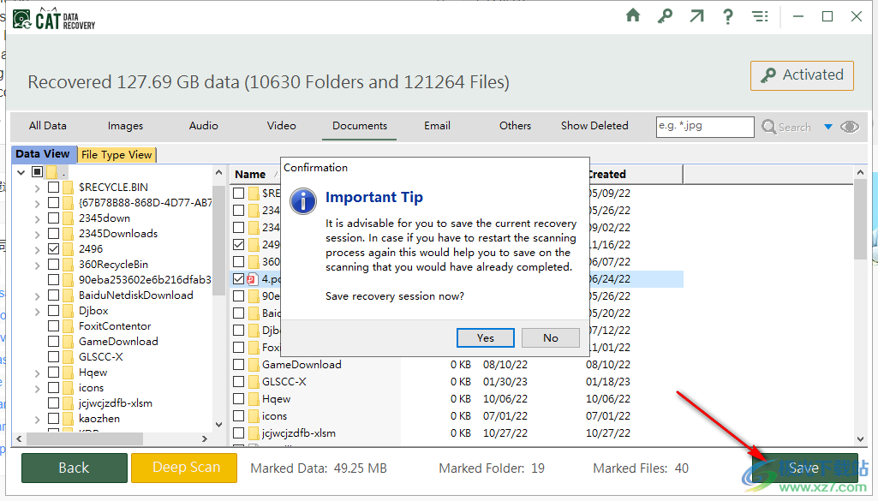
Task: Toggle the root tree checkbox
Action: [38, 172]
